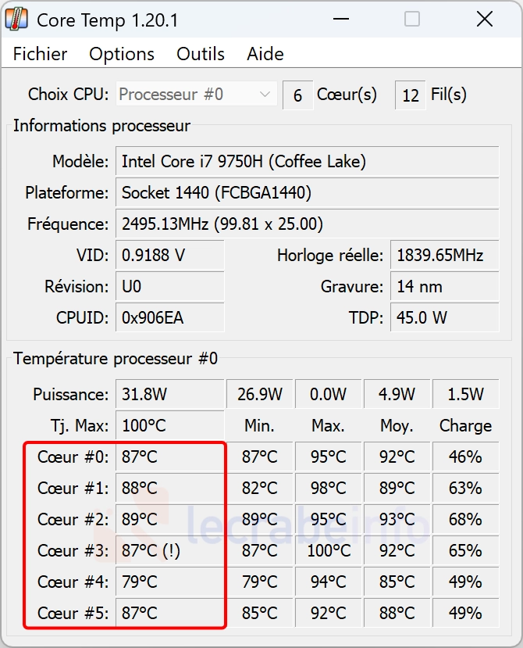Image resolution: width=523 pixels, height=648 pixels.
Task: Click the Puissance 31.8W value field
Action: (170, 394)
